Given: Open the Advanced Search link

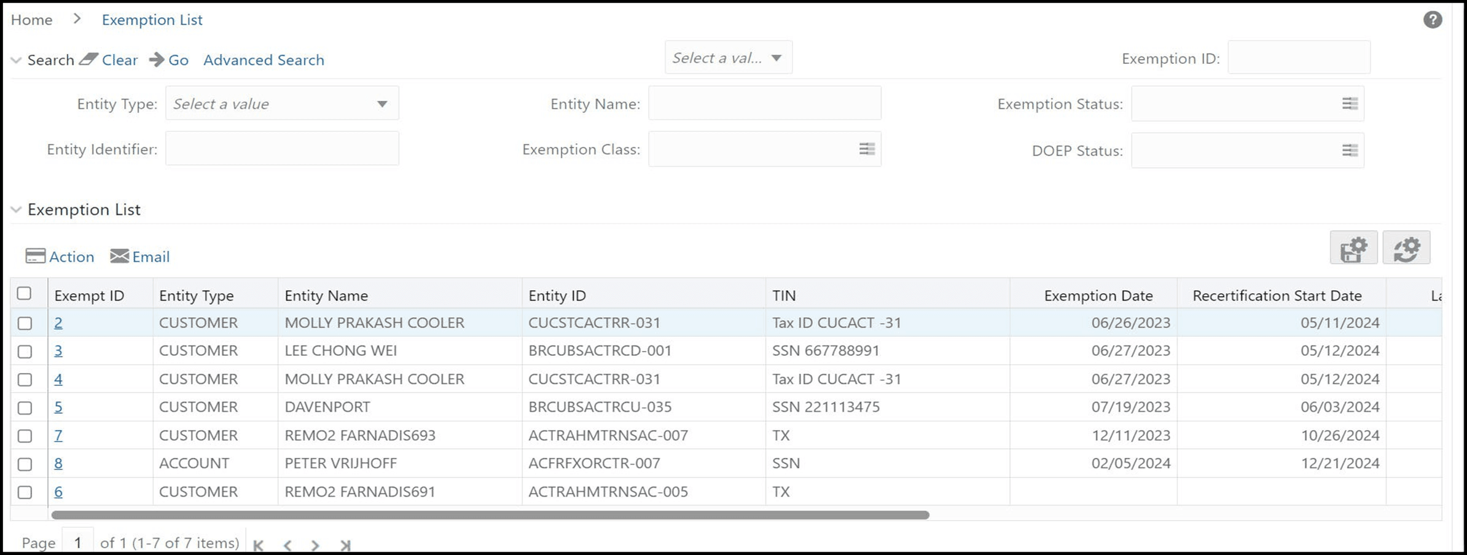Looking at the screenshot, I should [x=264, y=60].
